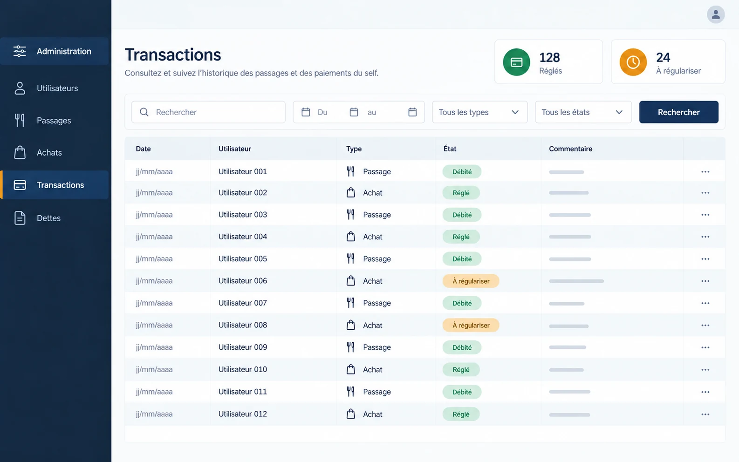The height and width of the screenshot is (462, 739).
Task: Go to Dettes in sidebar
Action: click(55, 218)
